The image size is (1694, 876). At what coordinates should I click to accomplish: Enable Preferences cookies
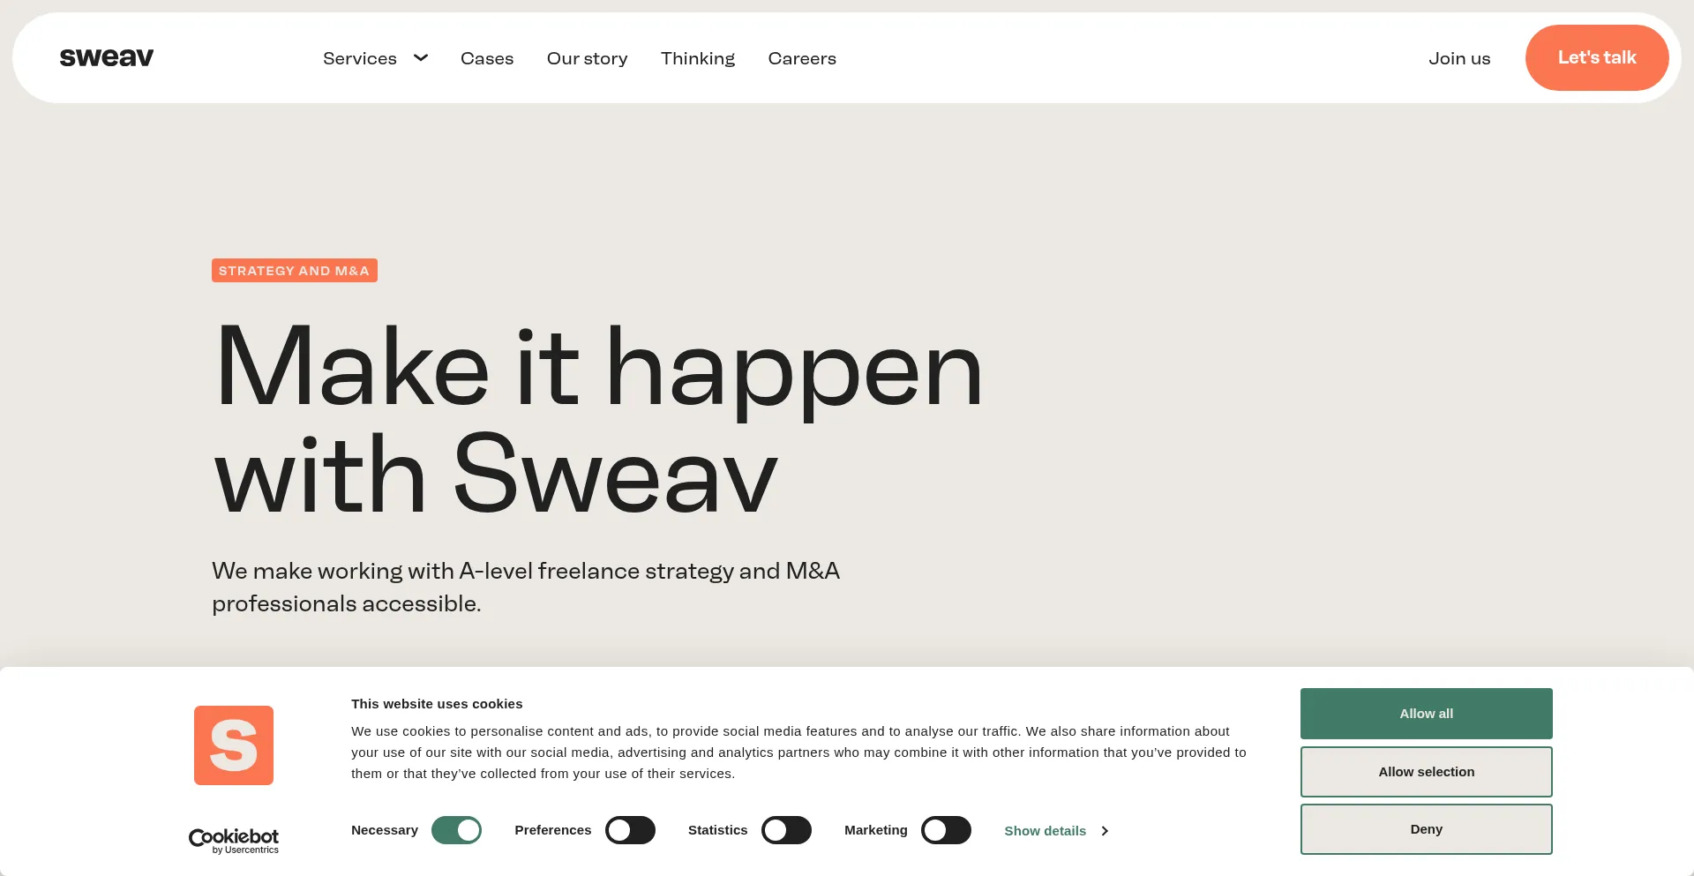[630, 830]
